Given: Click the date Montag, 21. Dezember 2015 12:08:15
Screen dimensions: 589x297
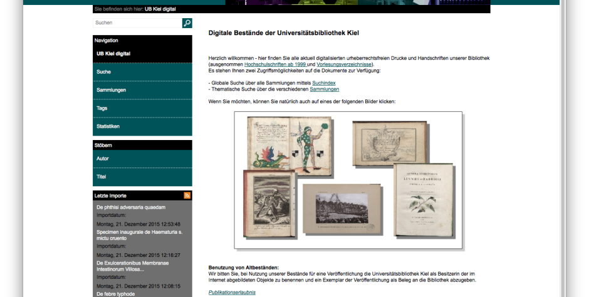Looking at the screenshot, I should click(138, 286).
